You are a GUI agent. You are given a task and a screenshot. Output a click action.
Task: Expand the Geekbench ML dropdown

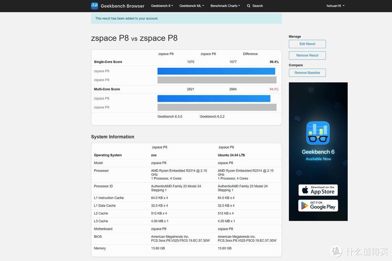[192, 6]
